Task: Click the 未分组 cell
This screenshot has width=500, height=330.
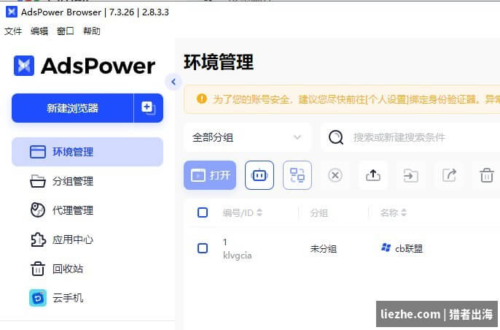Action: click(324, 248)
